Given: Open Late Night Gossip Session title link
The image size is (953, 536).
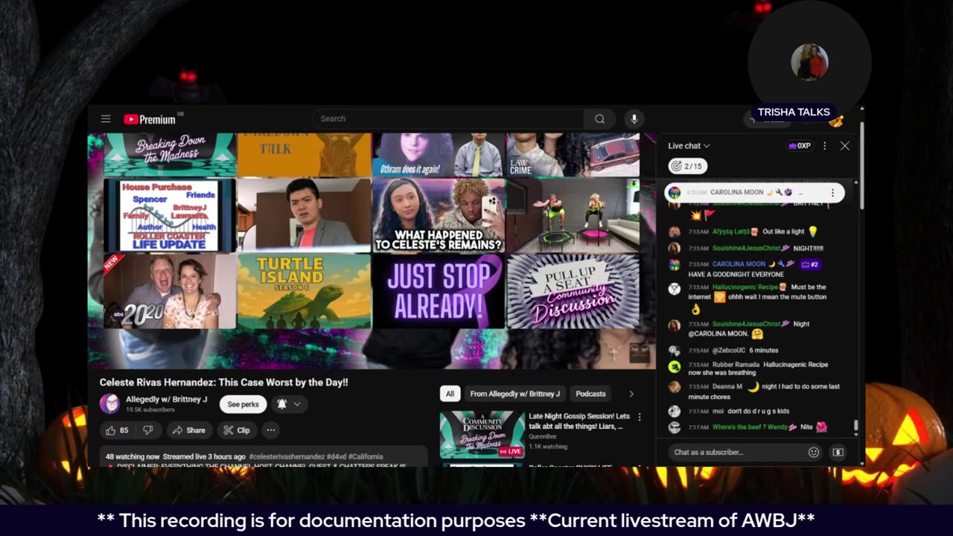Looking at the screenshot, I should click(579, 421).
